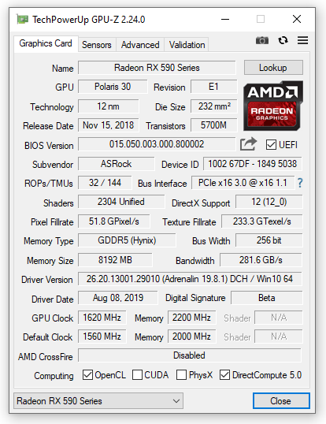Toggle the DirectCompute 5.0 checkbox

point(224,375)
